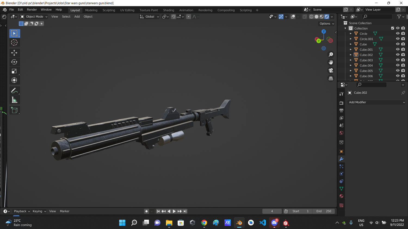Select the Cursor tool

click(14, 42)
